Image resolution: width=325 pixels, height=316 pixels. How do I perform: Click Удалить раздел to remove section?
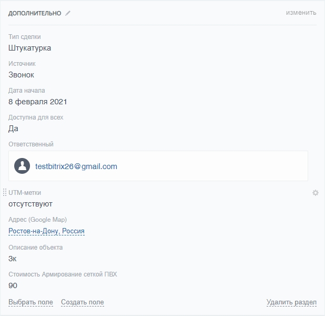(x=291, y=302)
